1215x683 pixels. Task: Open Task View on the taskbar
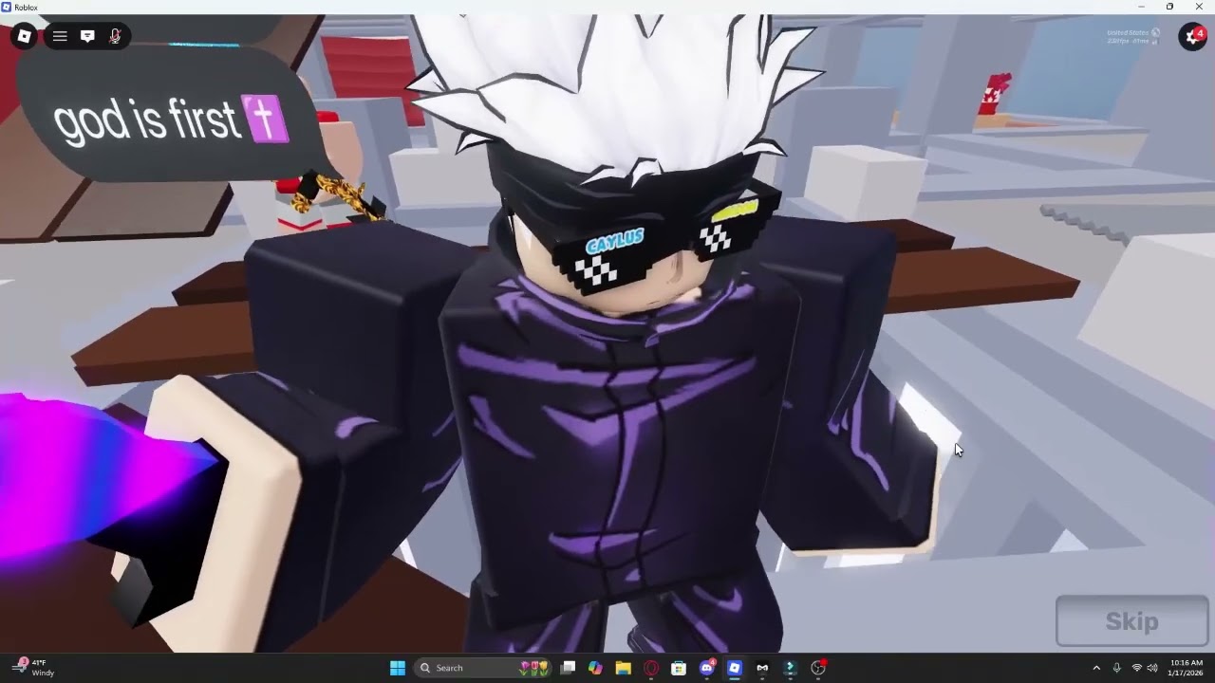[568, 668]
